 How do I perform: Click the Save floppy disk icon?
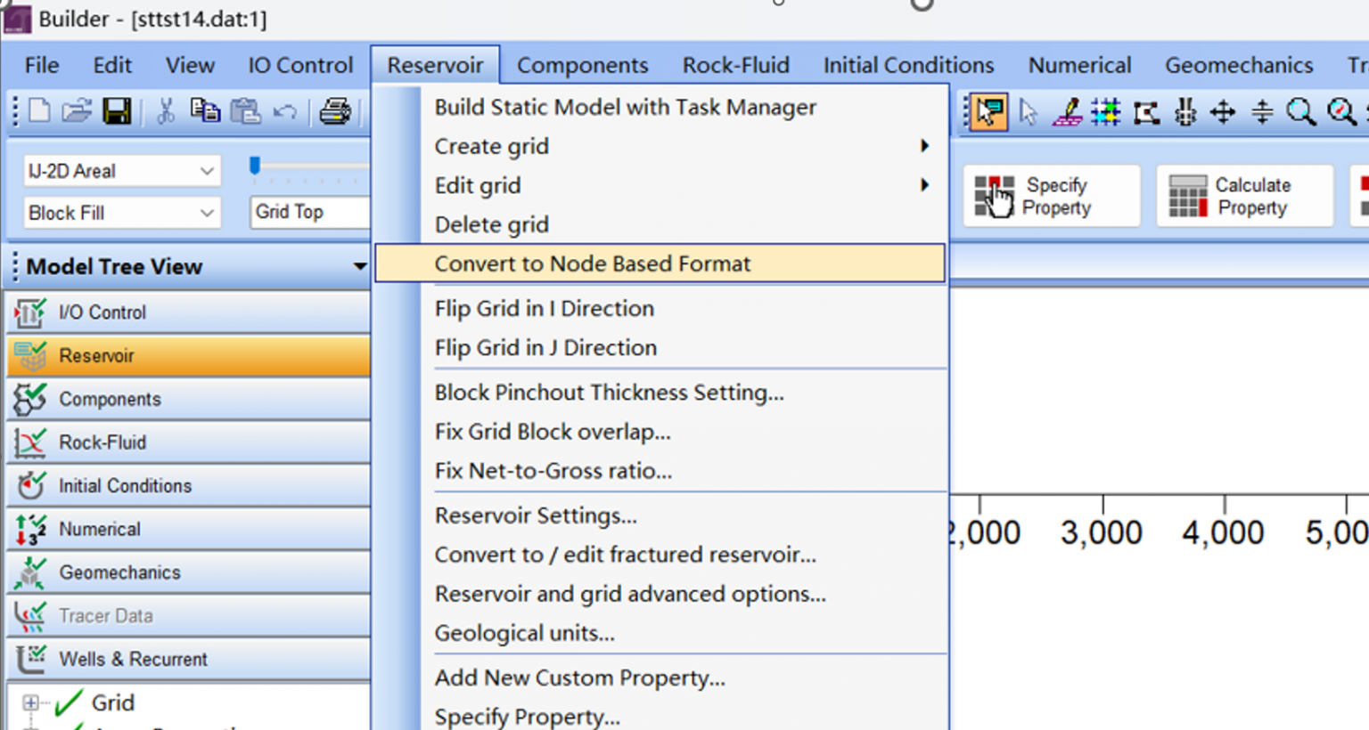117,111
